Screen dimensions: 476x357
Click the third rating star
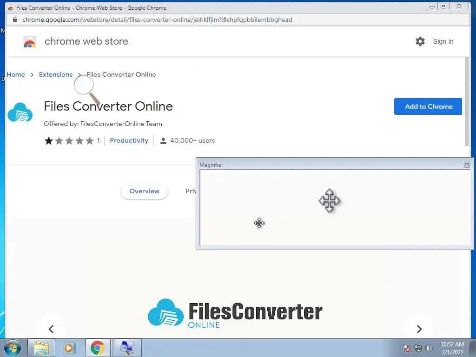click(x=69, y=140)
